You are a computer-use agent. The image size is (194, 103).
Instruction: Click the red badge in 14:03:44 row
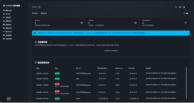[x=57, y=84]
